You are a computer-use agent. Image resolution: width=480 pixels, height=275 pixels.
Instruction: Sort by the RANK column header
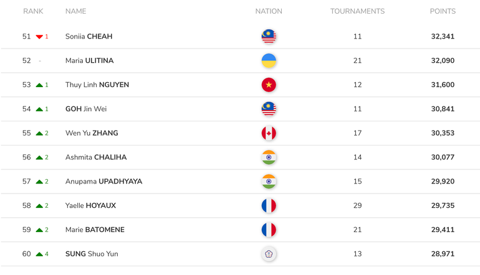pyautogui.click(x=33, y=11)
